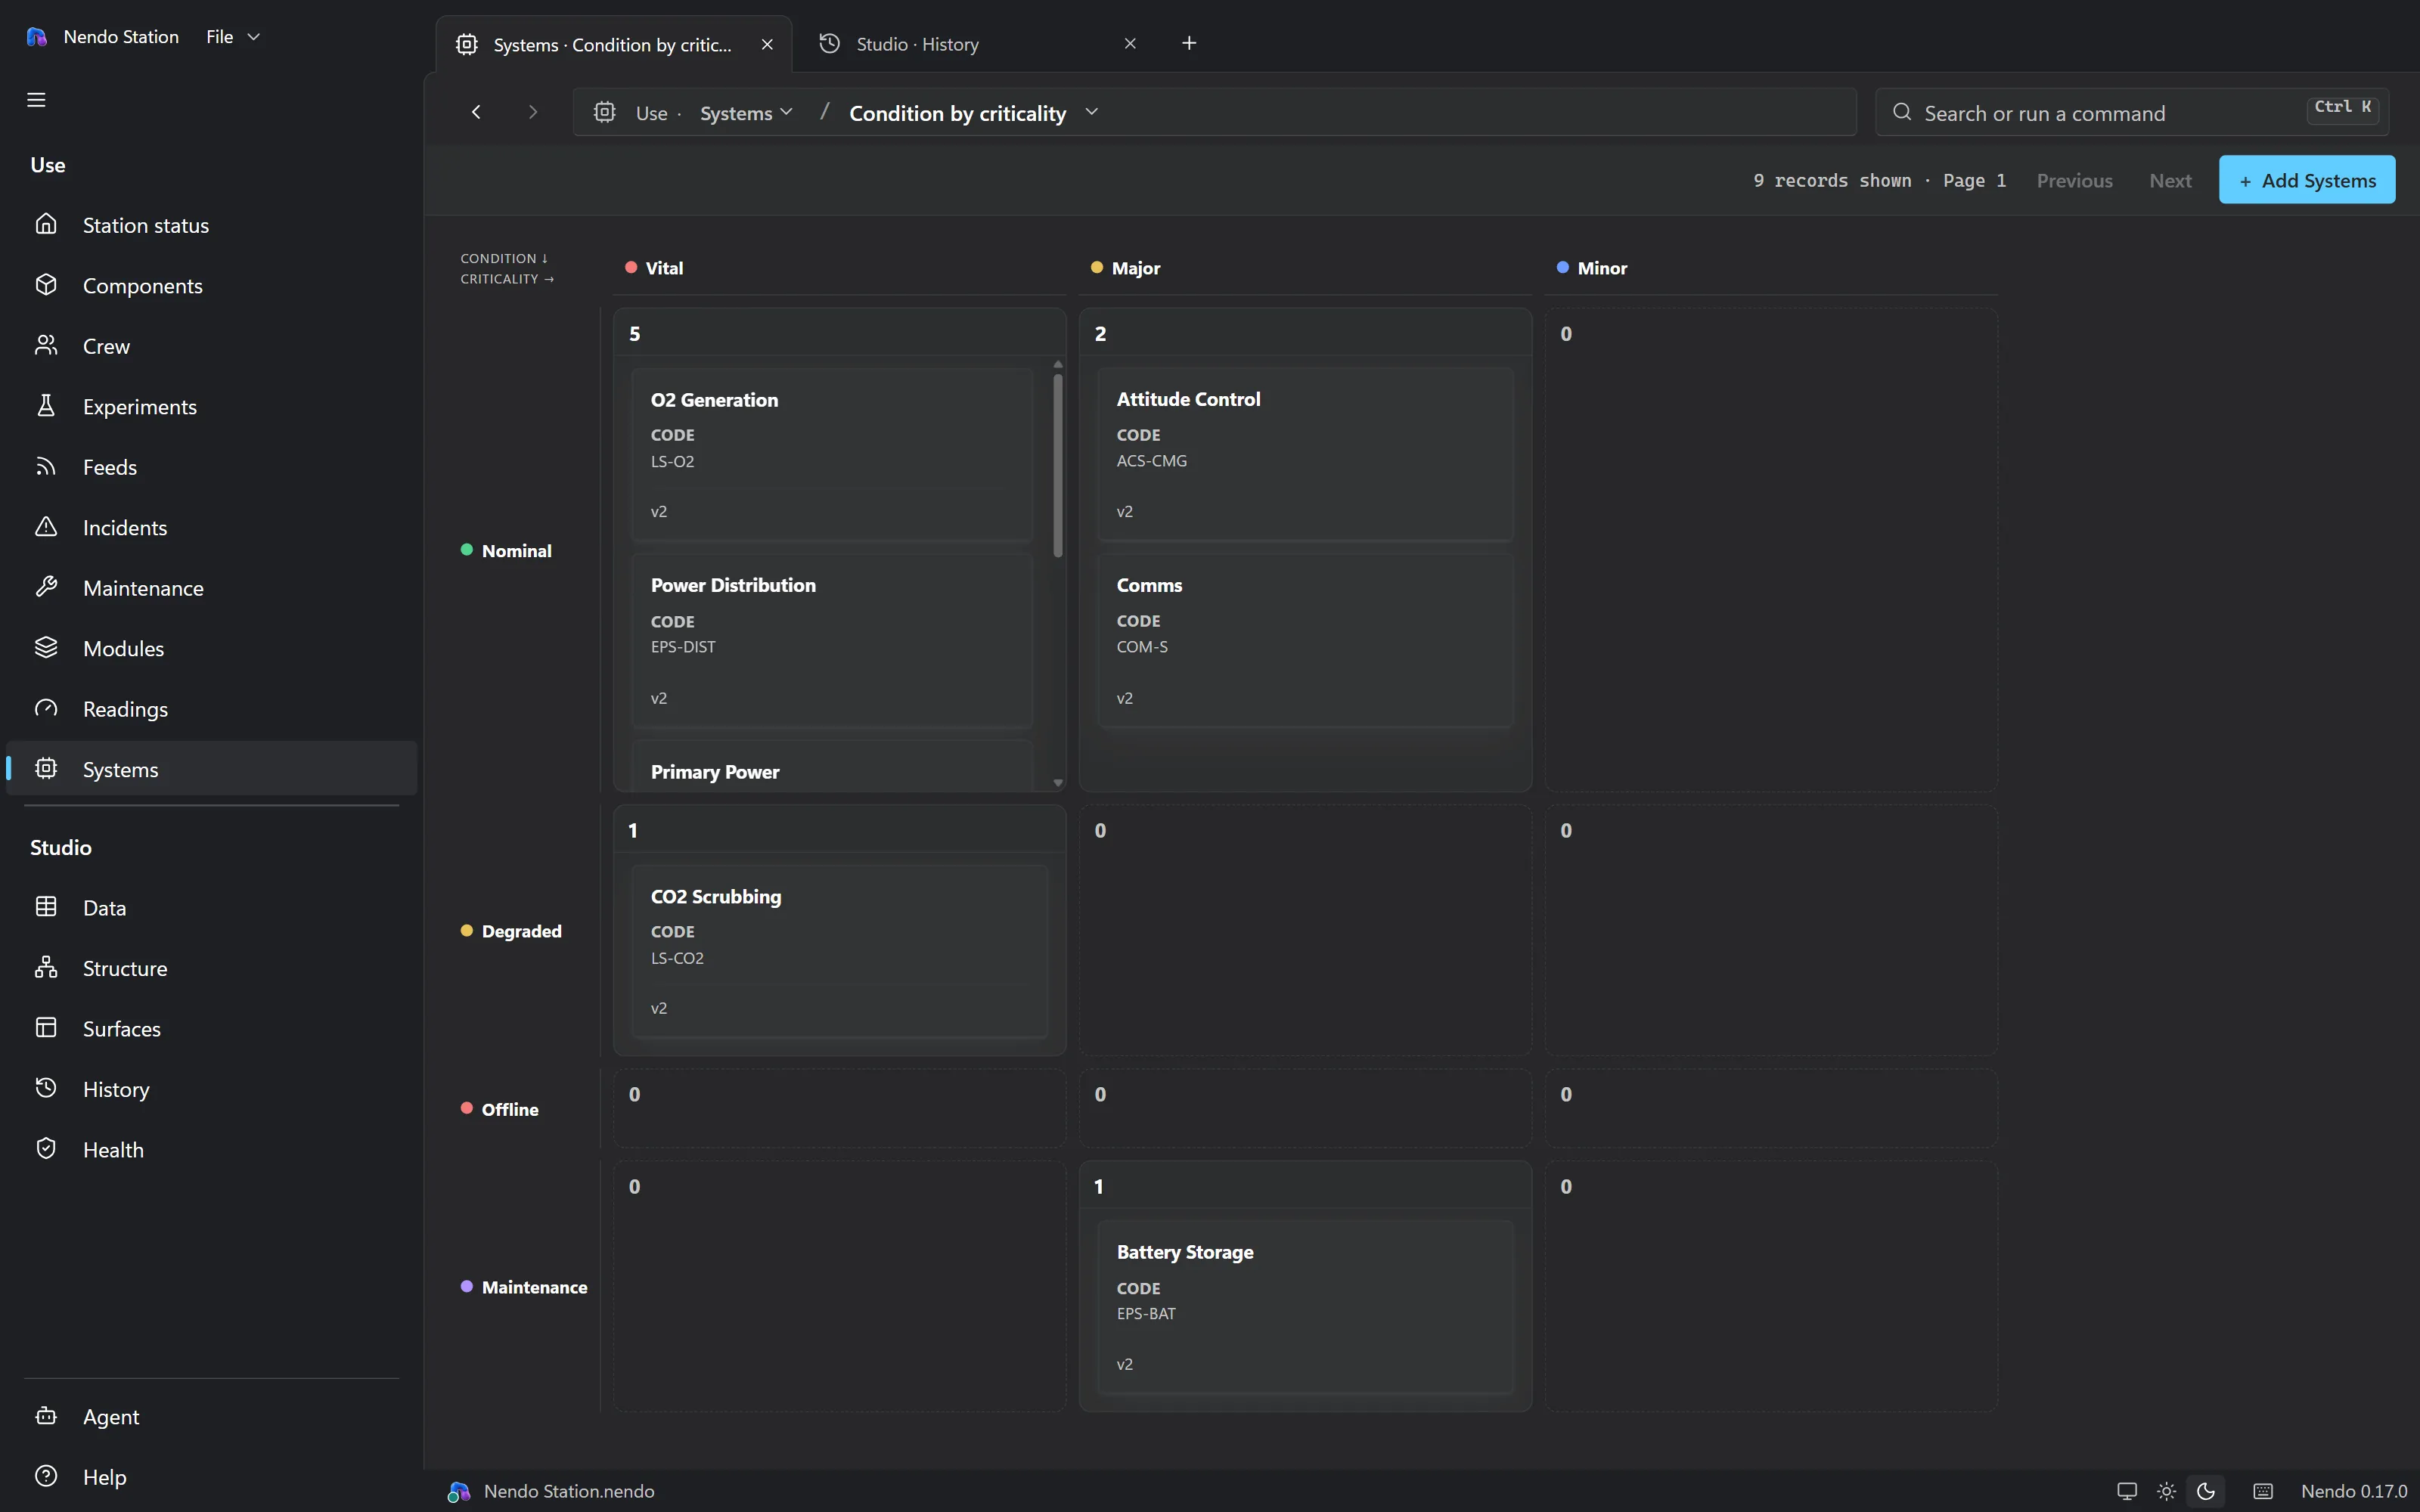The height and width of the screenshot is (1512, 2420).
Task: Open Modules layers icon
Action: (46, 648)
